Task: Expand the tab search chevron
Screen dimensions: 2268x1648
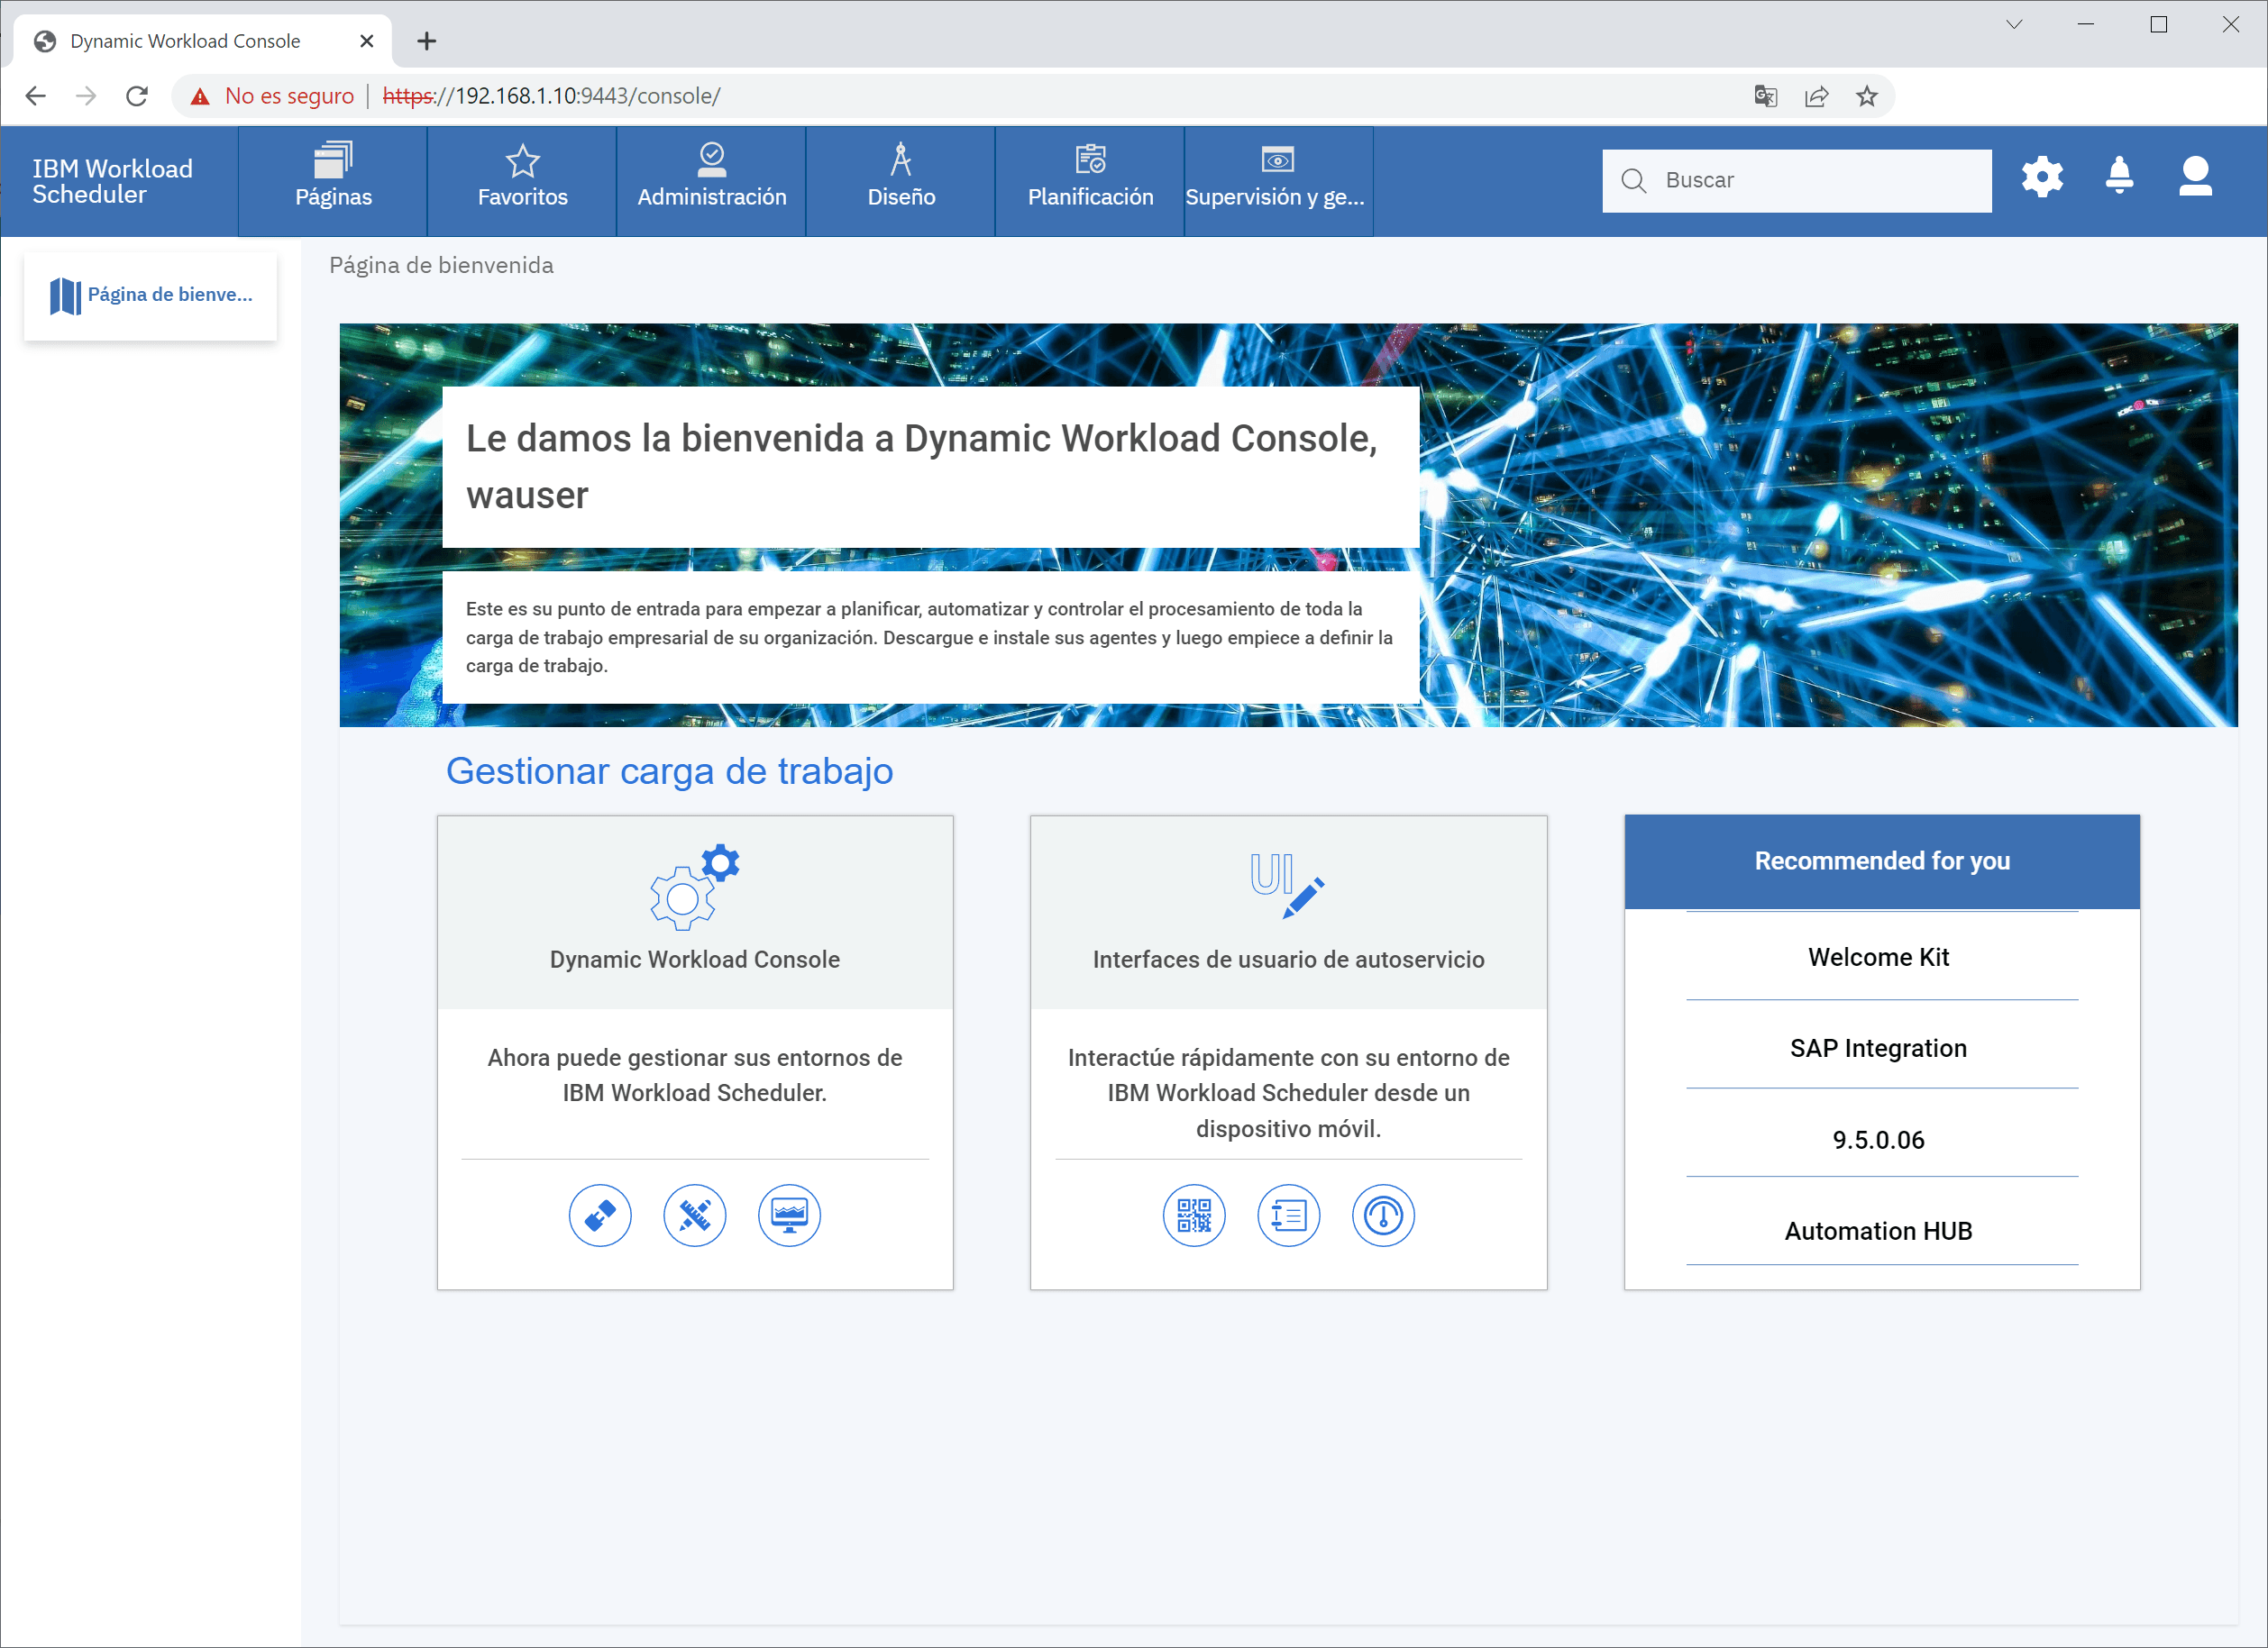Action: (x=2014, y=25)
